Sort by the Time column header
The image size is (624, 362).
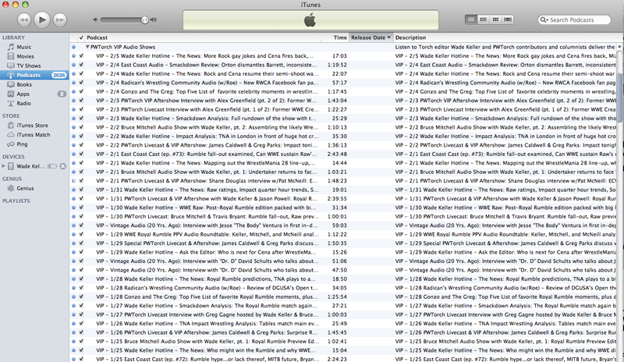[339, 37]
